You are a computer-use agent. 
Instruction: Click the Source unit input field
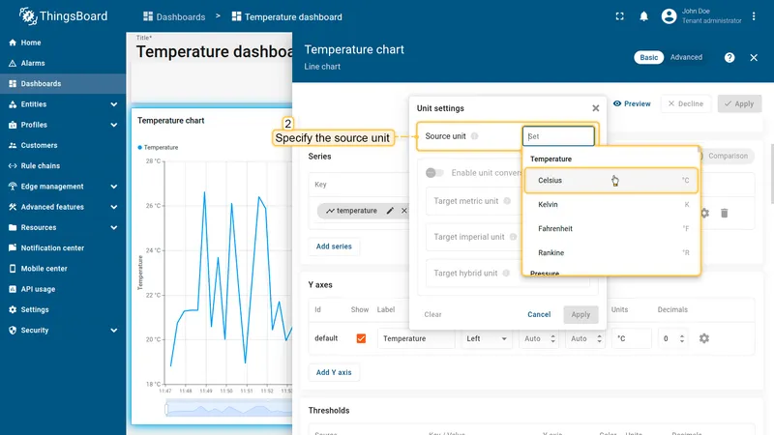pyautogui.click(x=558, y=136)
